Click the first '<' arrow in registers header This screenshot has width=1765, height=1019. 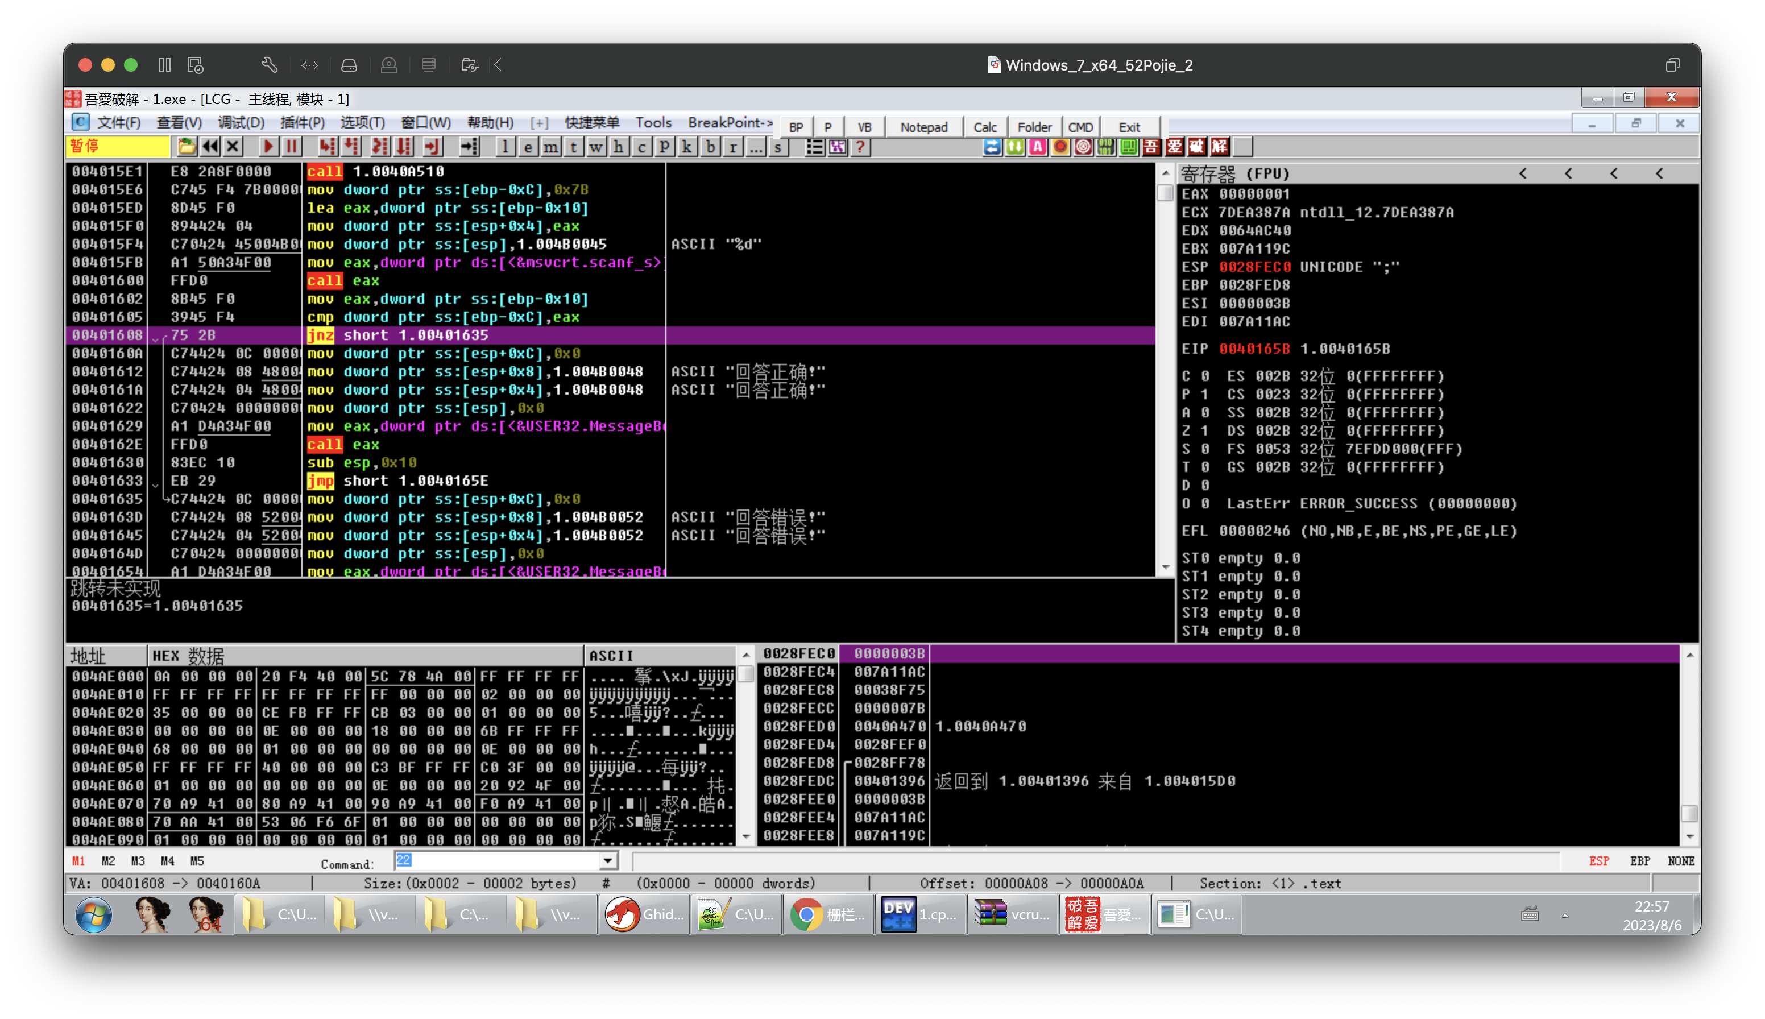point(1523,173)
